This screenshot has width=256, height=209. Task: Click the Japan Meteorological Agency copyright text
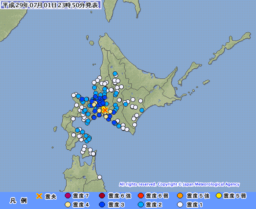pos(179,184)
